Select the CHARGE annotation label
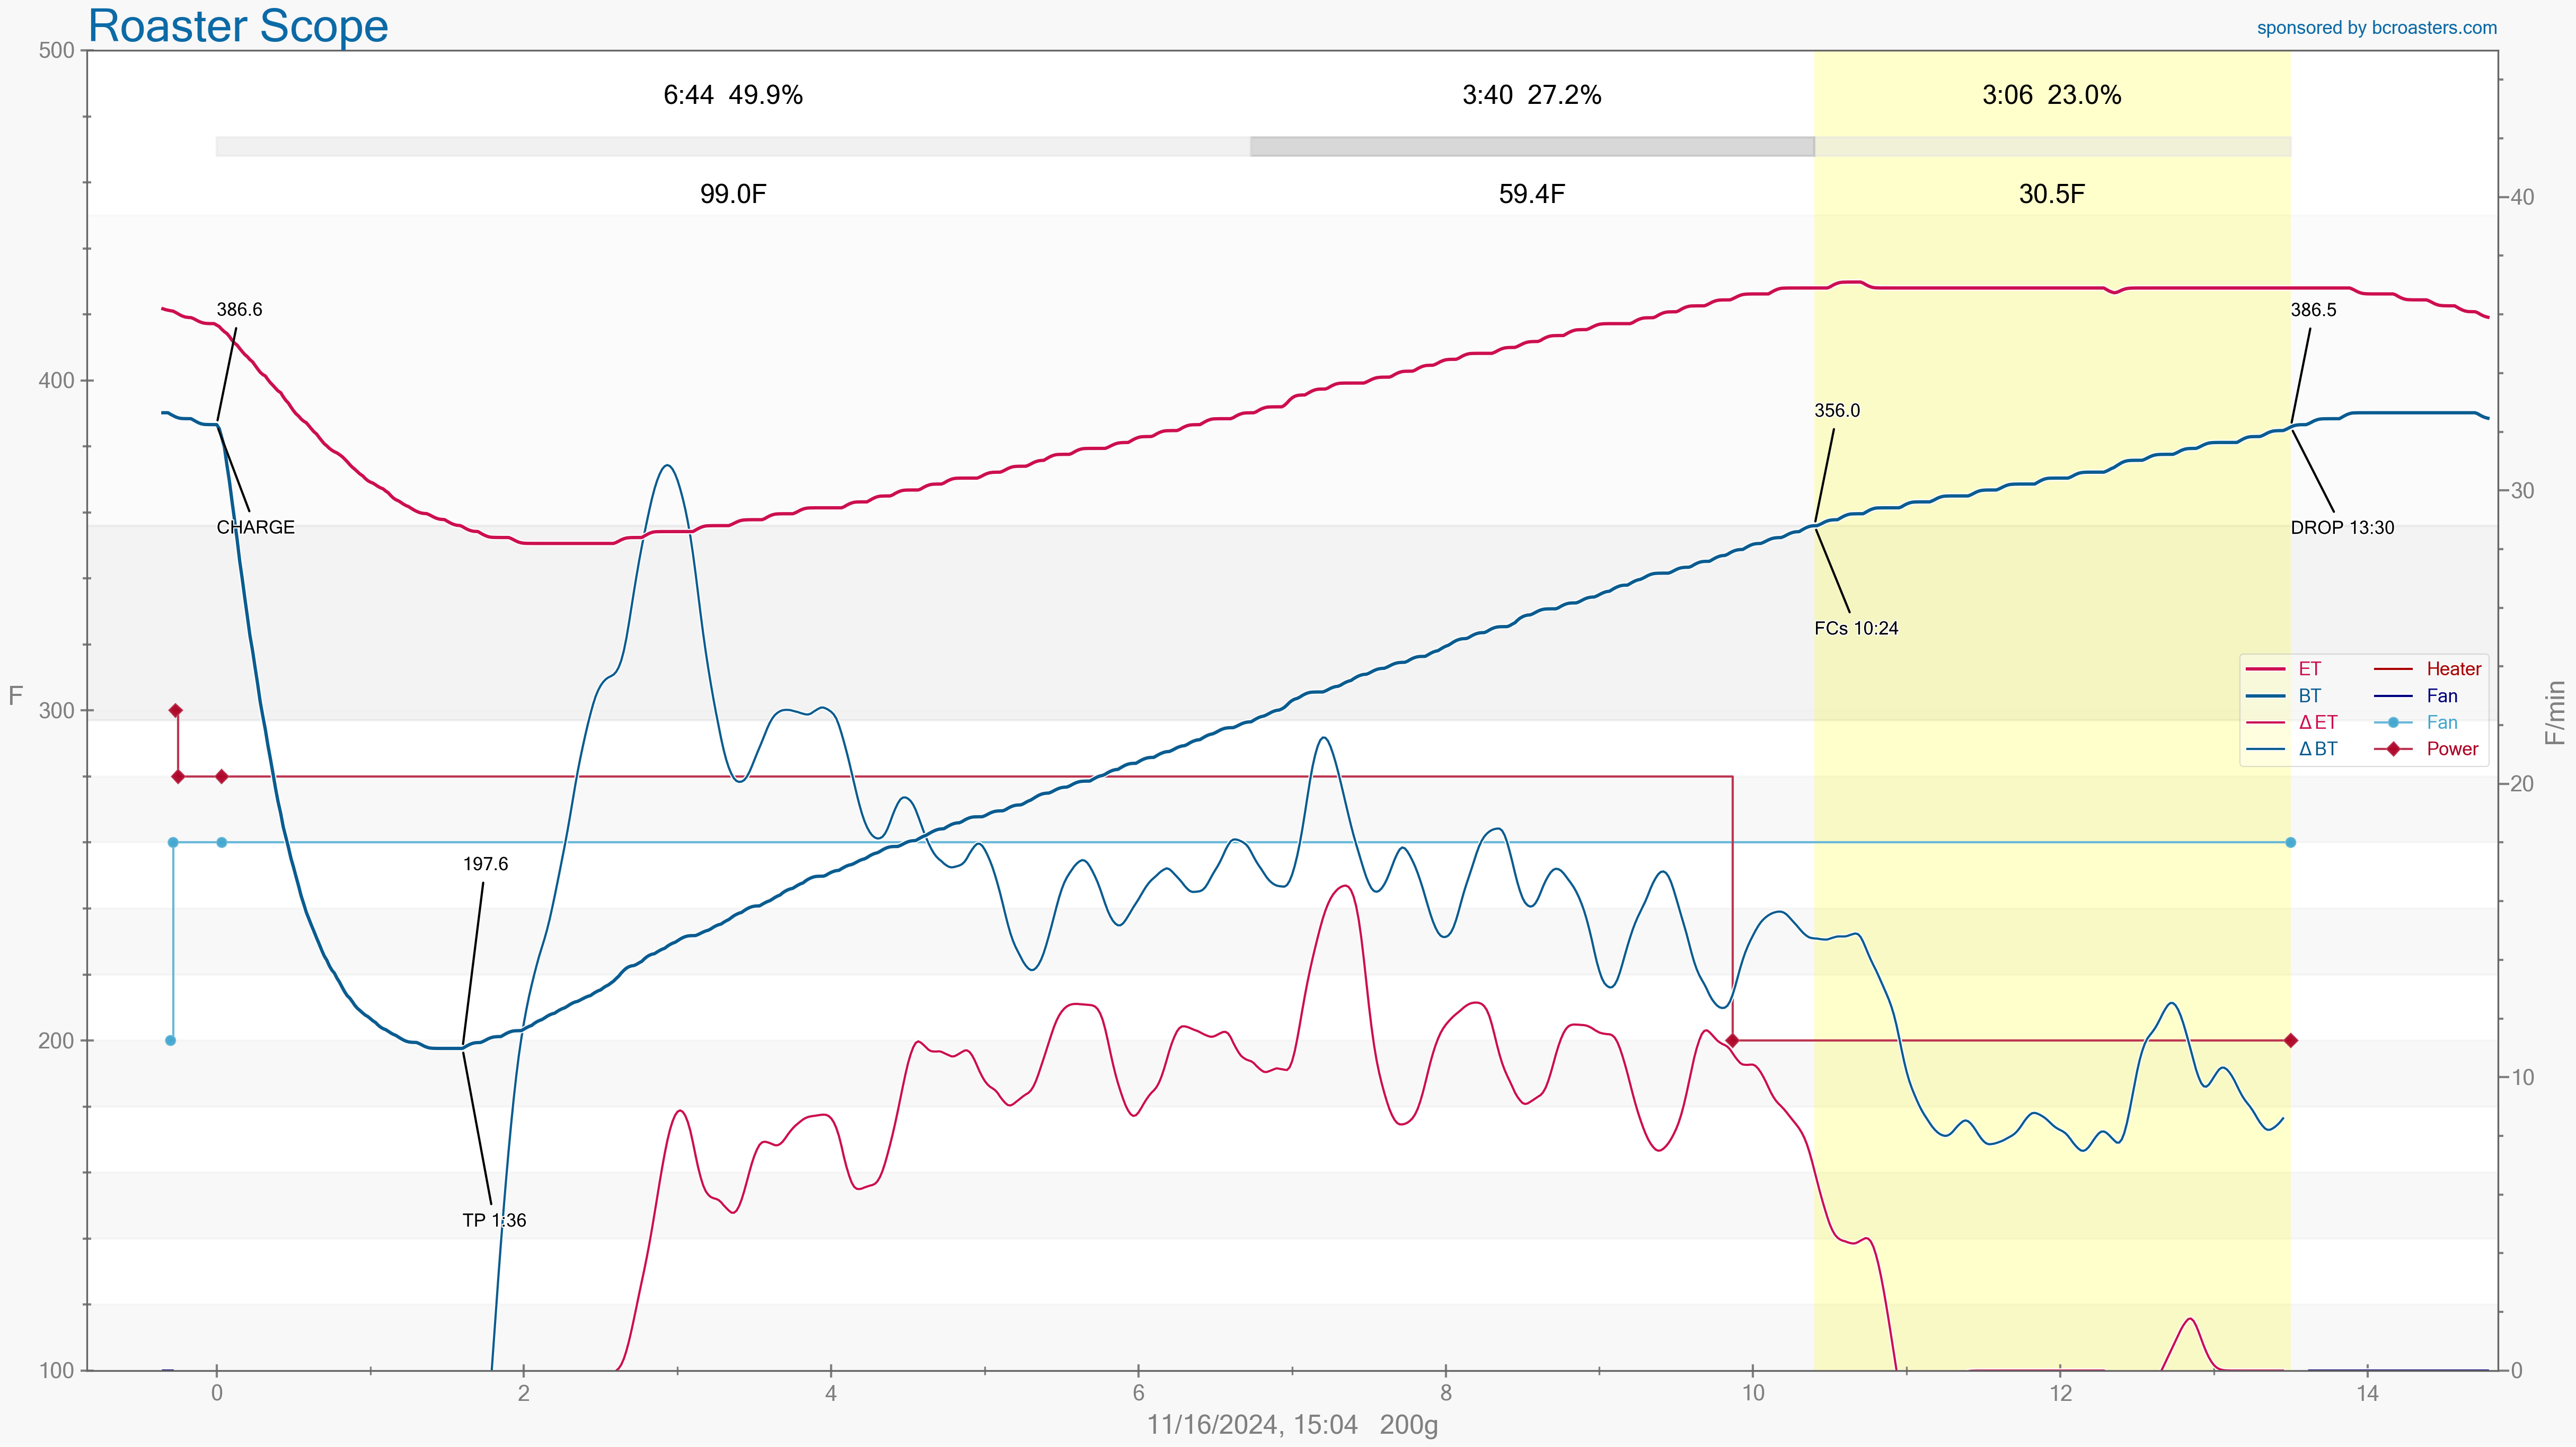Viewport: 2576px width, 1447px height. tap(255, 527)
